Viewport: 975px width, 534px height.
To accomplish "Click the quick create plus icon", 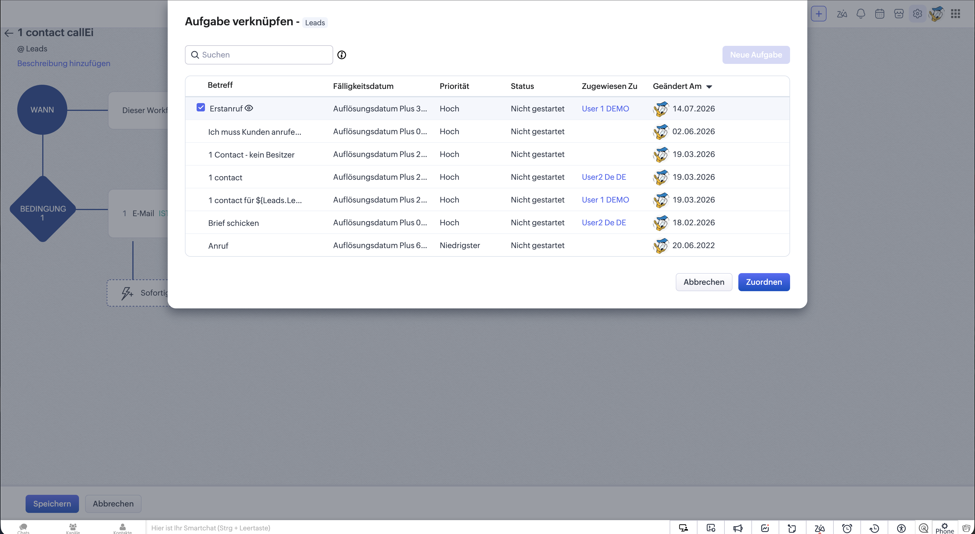I will tap(819, 14).
